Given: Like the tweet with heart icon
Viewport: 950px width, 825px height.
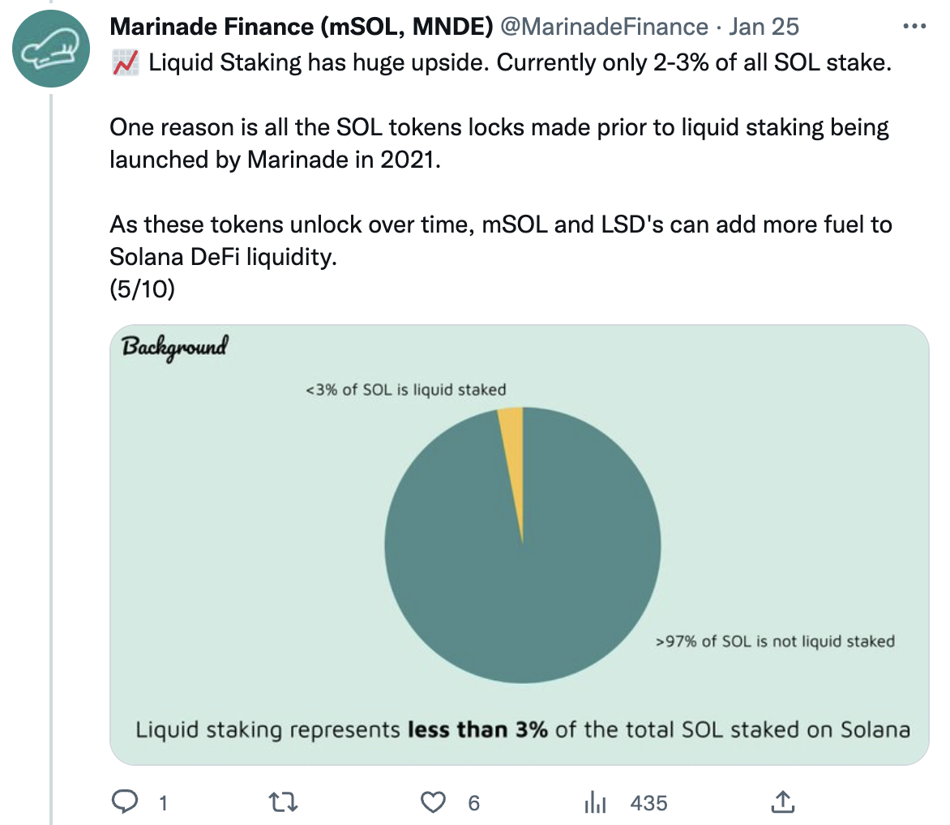Looking at the screenshot, I should pos(433,802).
